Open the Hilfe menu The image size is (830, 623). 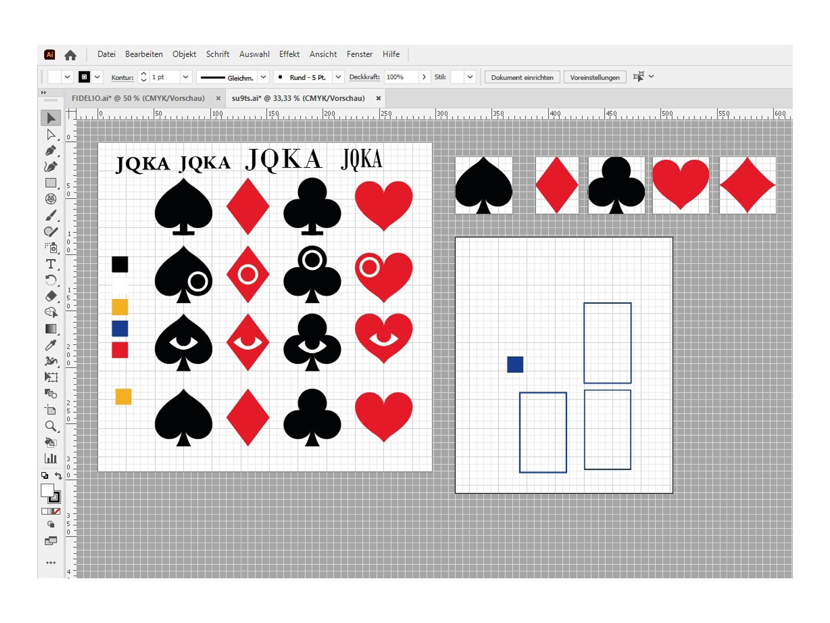[x=391, y=54]
